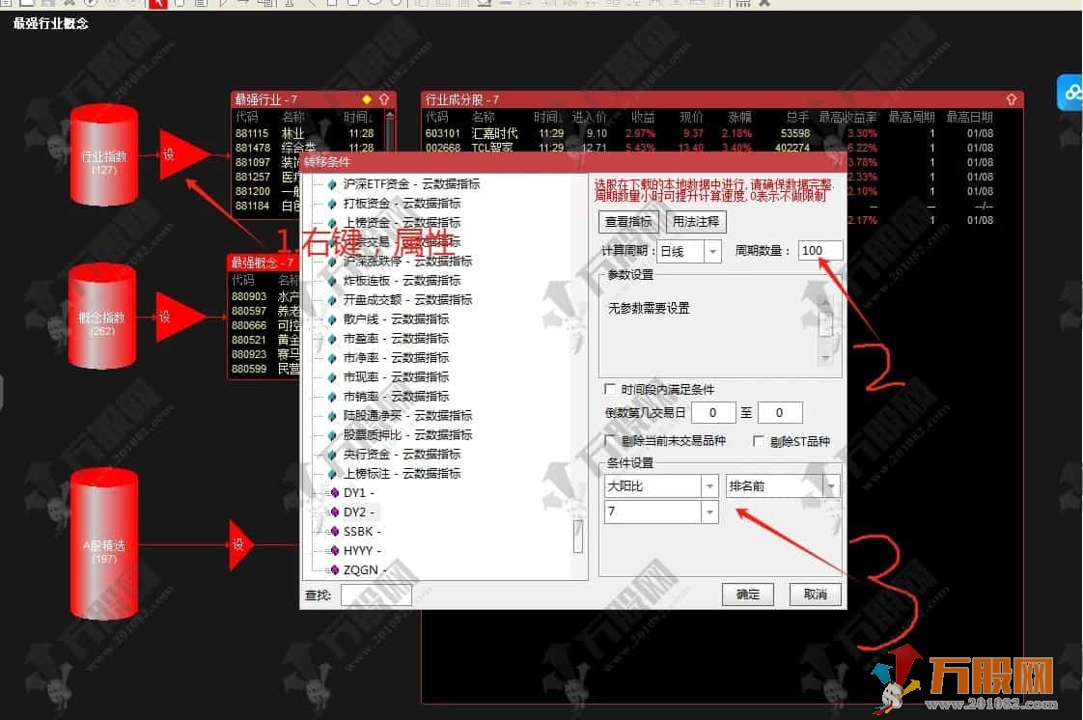Click the purple icon beside DY1
1083x720 pixels.
334,493
